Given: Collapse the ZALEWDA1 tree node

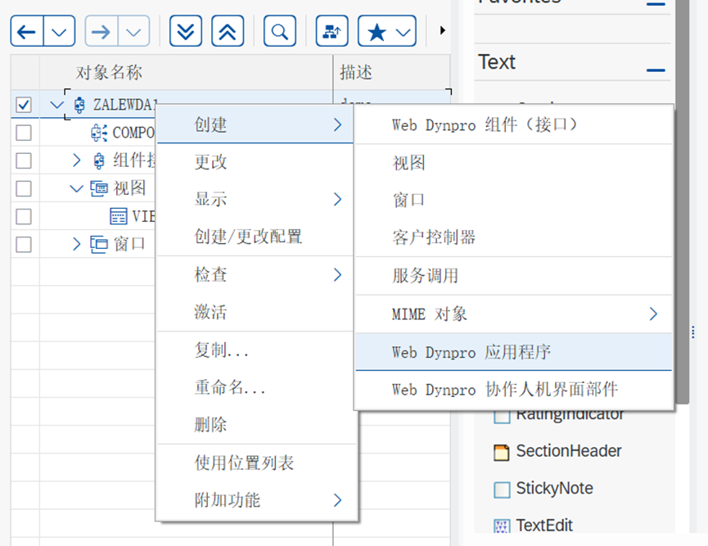Looking at the screenshot, I should [57, 105].
